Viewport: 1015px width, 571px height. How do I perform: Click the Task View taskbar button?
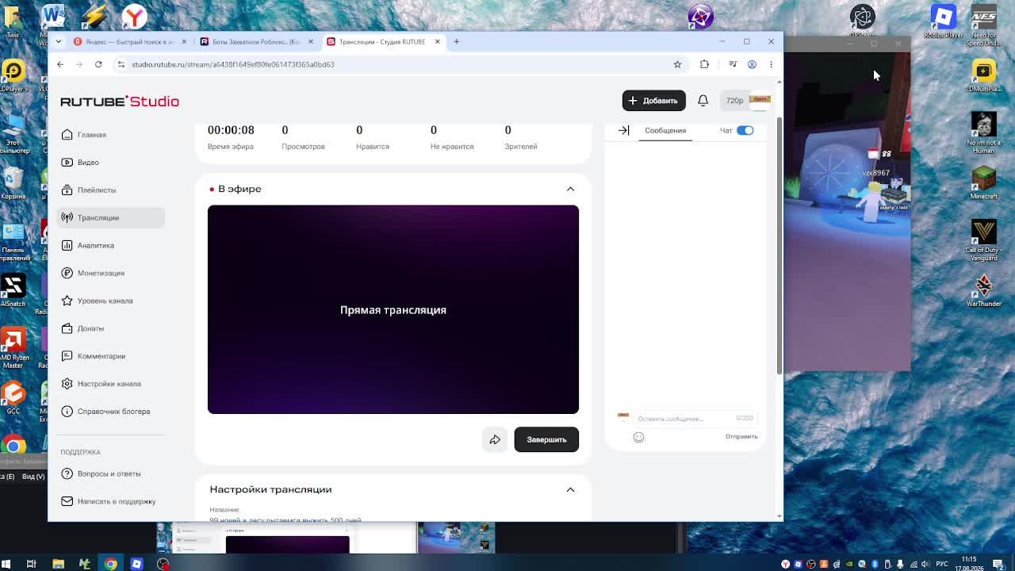coord(31,564)
